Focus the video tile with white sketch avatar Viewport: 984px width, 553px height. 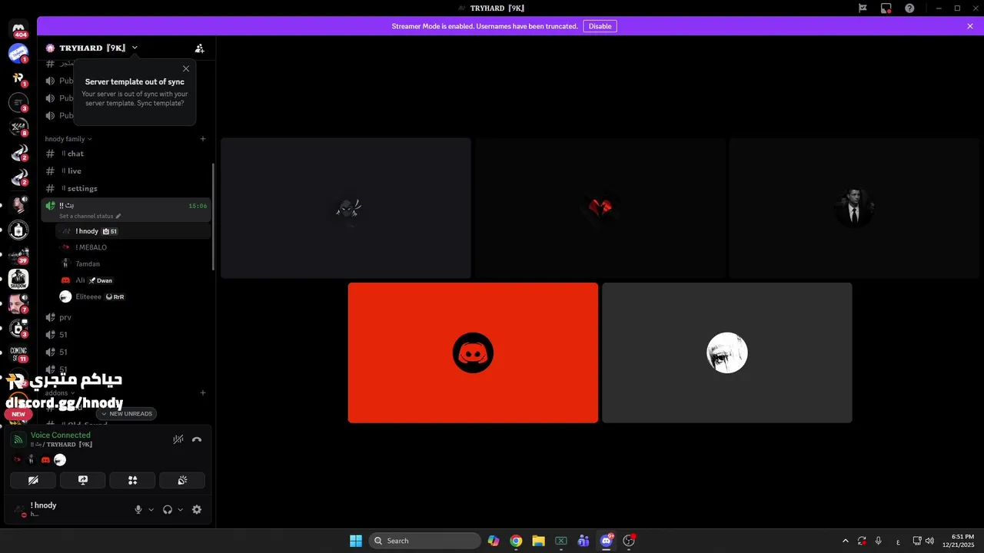tap(727, 353)
